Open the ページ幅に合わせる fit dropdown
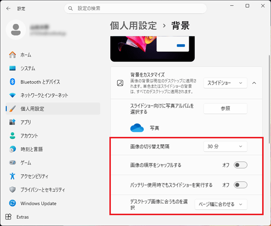The image size is (271, 226). (x=221, y=204)
